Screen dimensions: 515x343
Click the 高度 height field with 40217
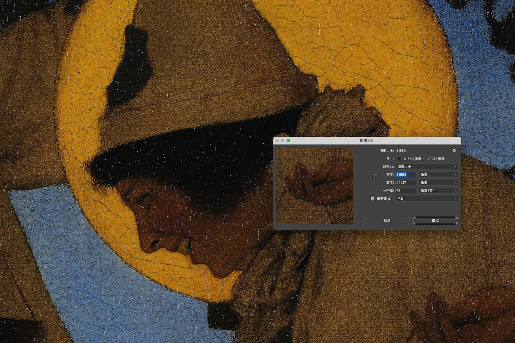pyautogui.click(x=406, y=182)
